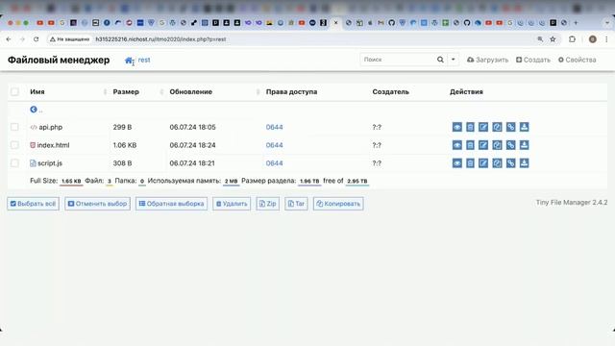Click the Zip archive button
Image resolution: width=615 pixels, height=346 pixels.
(x=267, y=204)
